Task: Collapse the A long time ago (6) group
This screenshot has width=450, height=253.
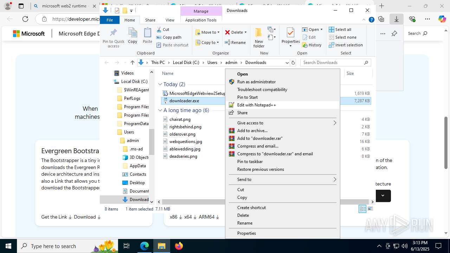Action: click(x=160, y=110)
